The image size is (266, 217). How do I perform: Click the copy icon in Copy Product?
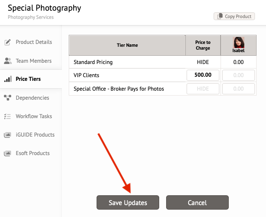point(220,16)
